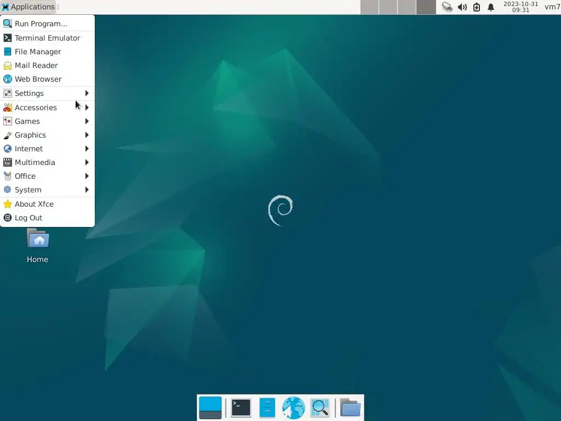Viewport: 561px width, 421px height.
Task: Open Mail Reader from menu
Action: (x=47, y=65)
